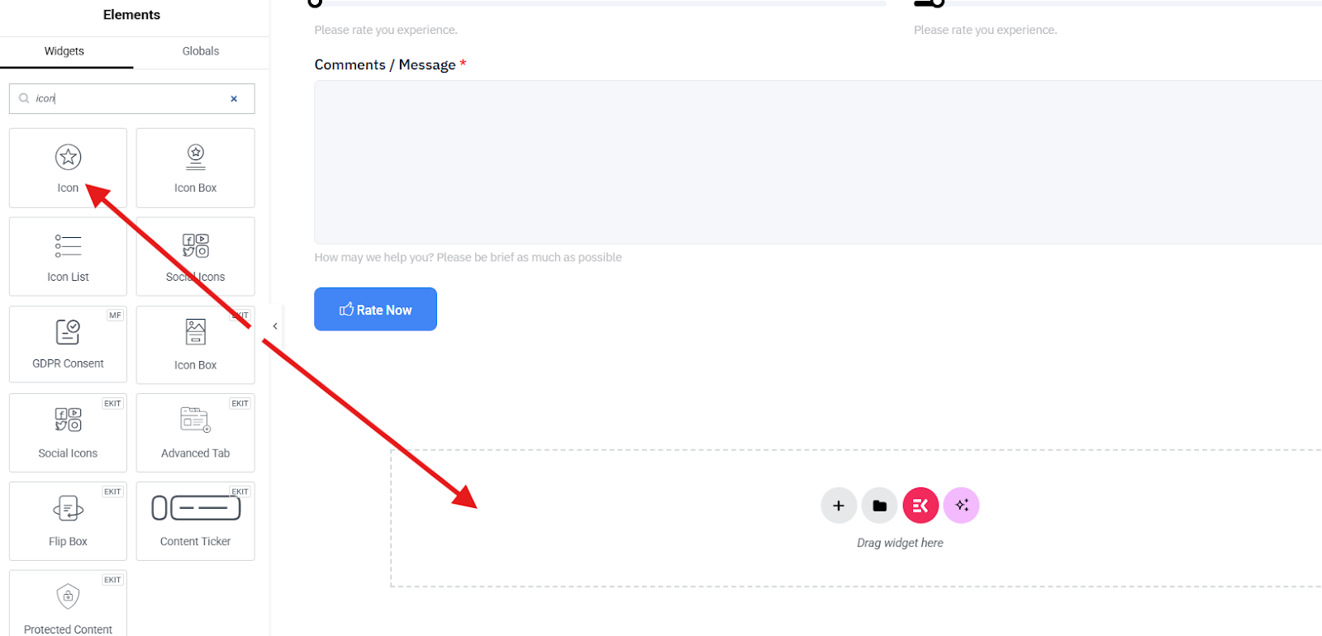The height and width of the screenshot is (636, 1322).
Task: Select the Icon widget
Action: point(68,167)
